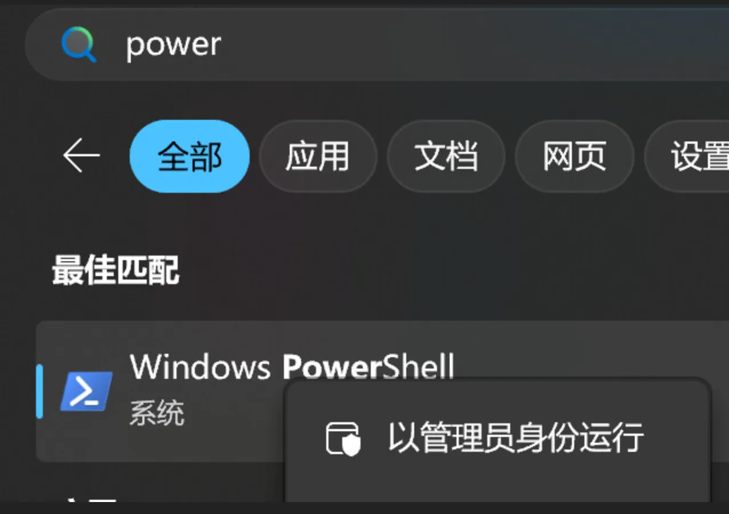
Task: Switch to the 文档 filter tab
Action: (446, 156)
